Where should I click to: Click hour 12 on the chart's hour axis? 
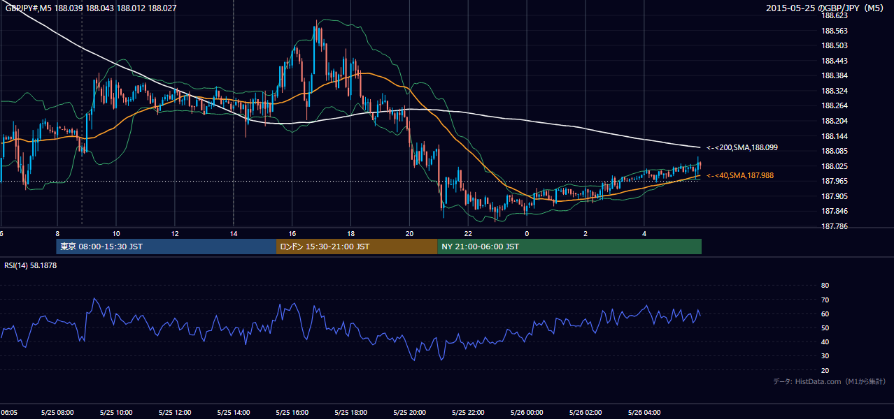coord(175,233)
